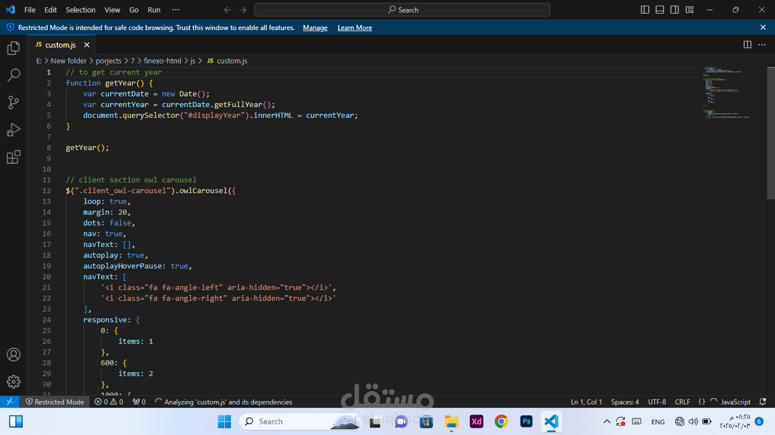This screenshot has height=435, width=775.
Task: Open the notifications bell
Action: pos(764,402)
